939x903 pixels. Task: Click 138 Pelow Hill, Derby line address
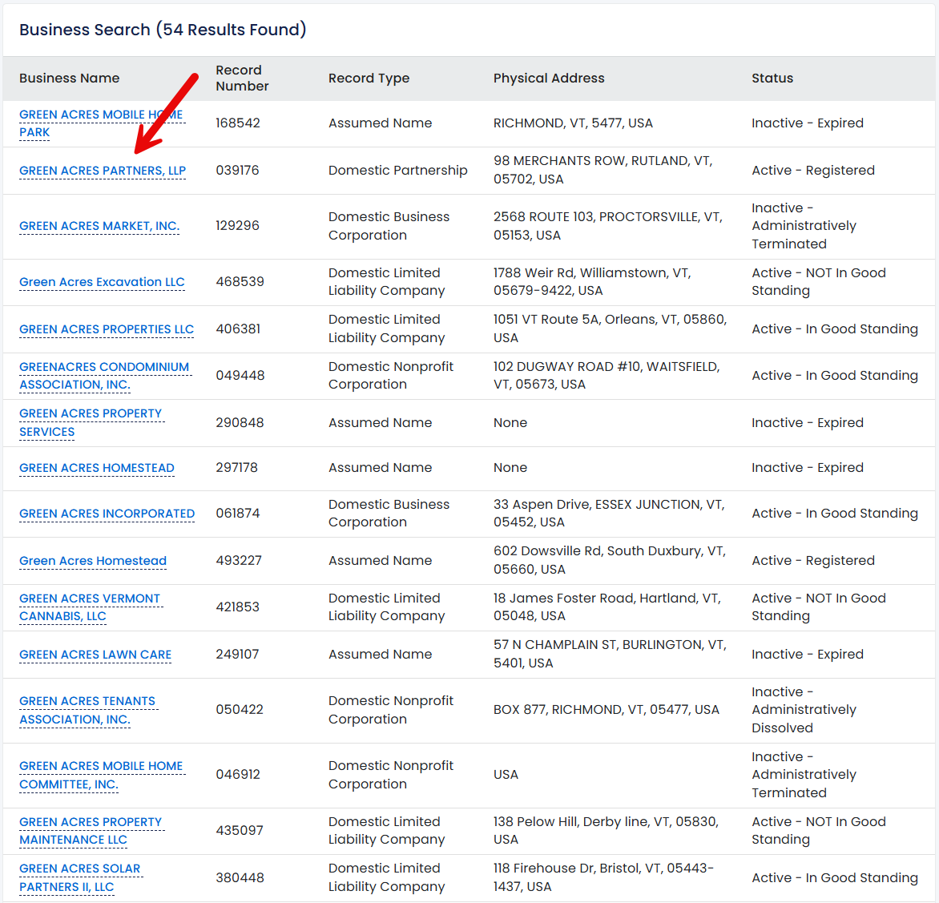[x=606, y=830]
